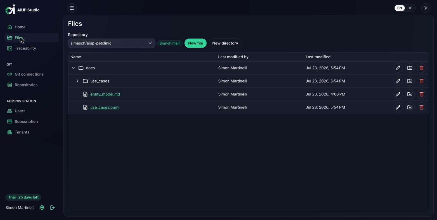Screen dimensions: 437x220
Task: Click the New file button
Action: point(195,43)
